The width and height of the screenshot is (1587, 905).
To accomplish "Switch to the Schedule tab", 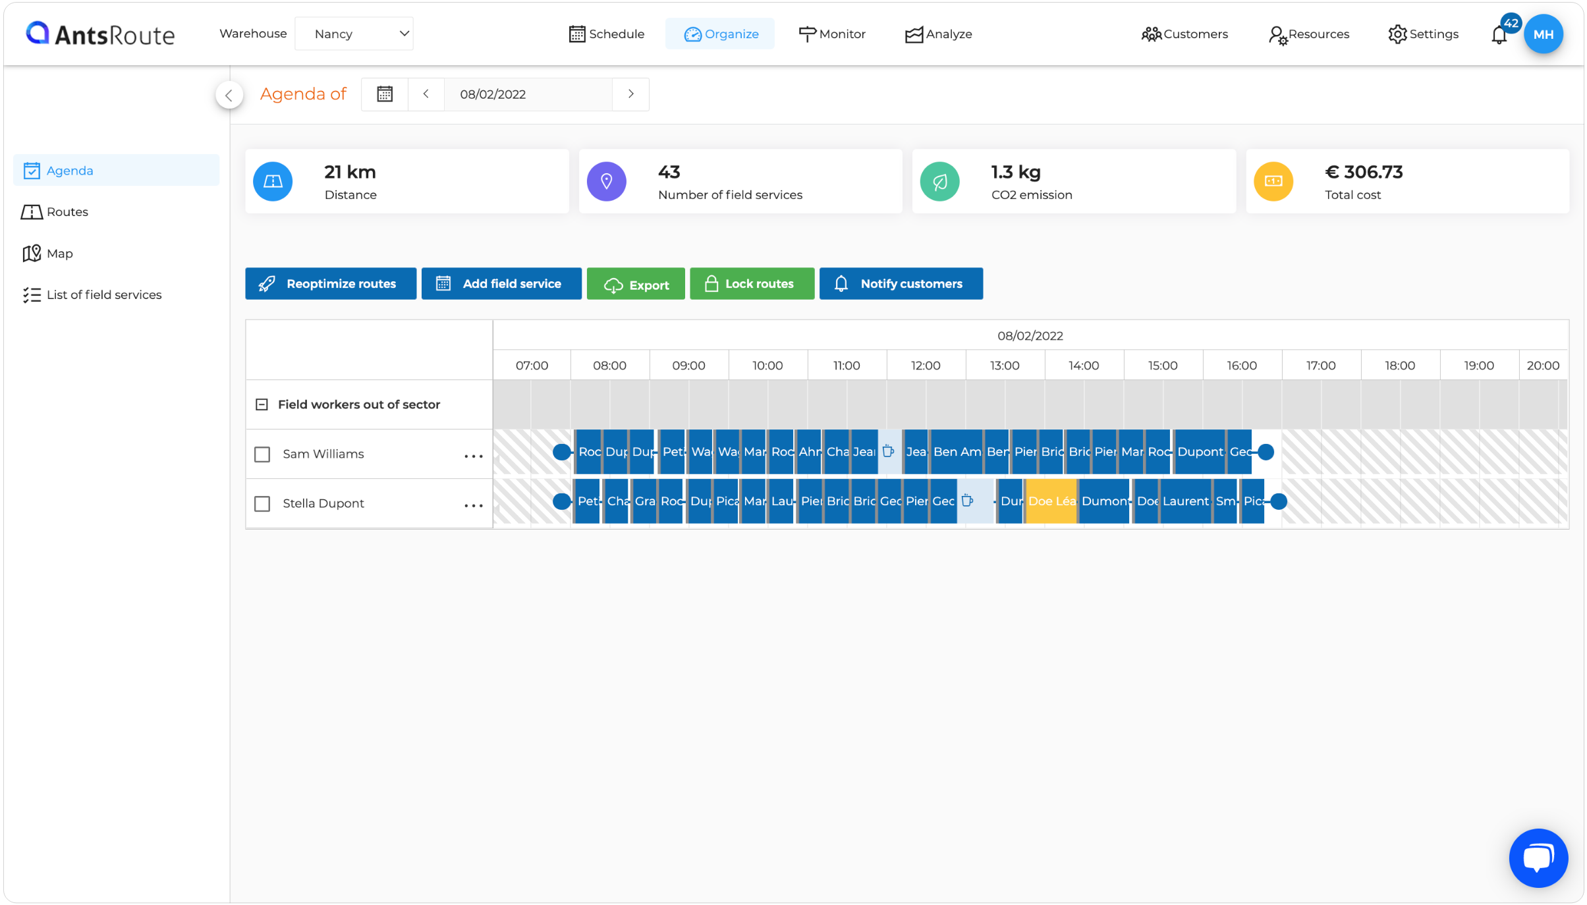I will (607, 34).
